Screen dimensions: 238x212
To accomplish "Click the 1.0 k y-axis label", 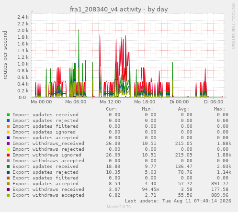I will 23,64.
